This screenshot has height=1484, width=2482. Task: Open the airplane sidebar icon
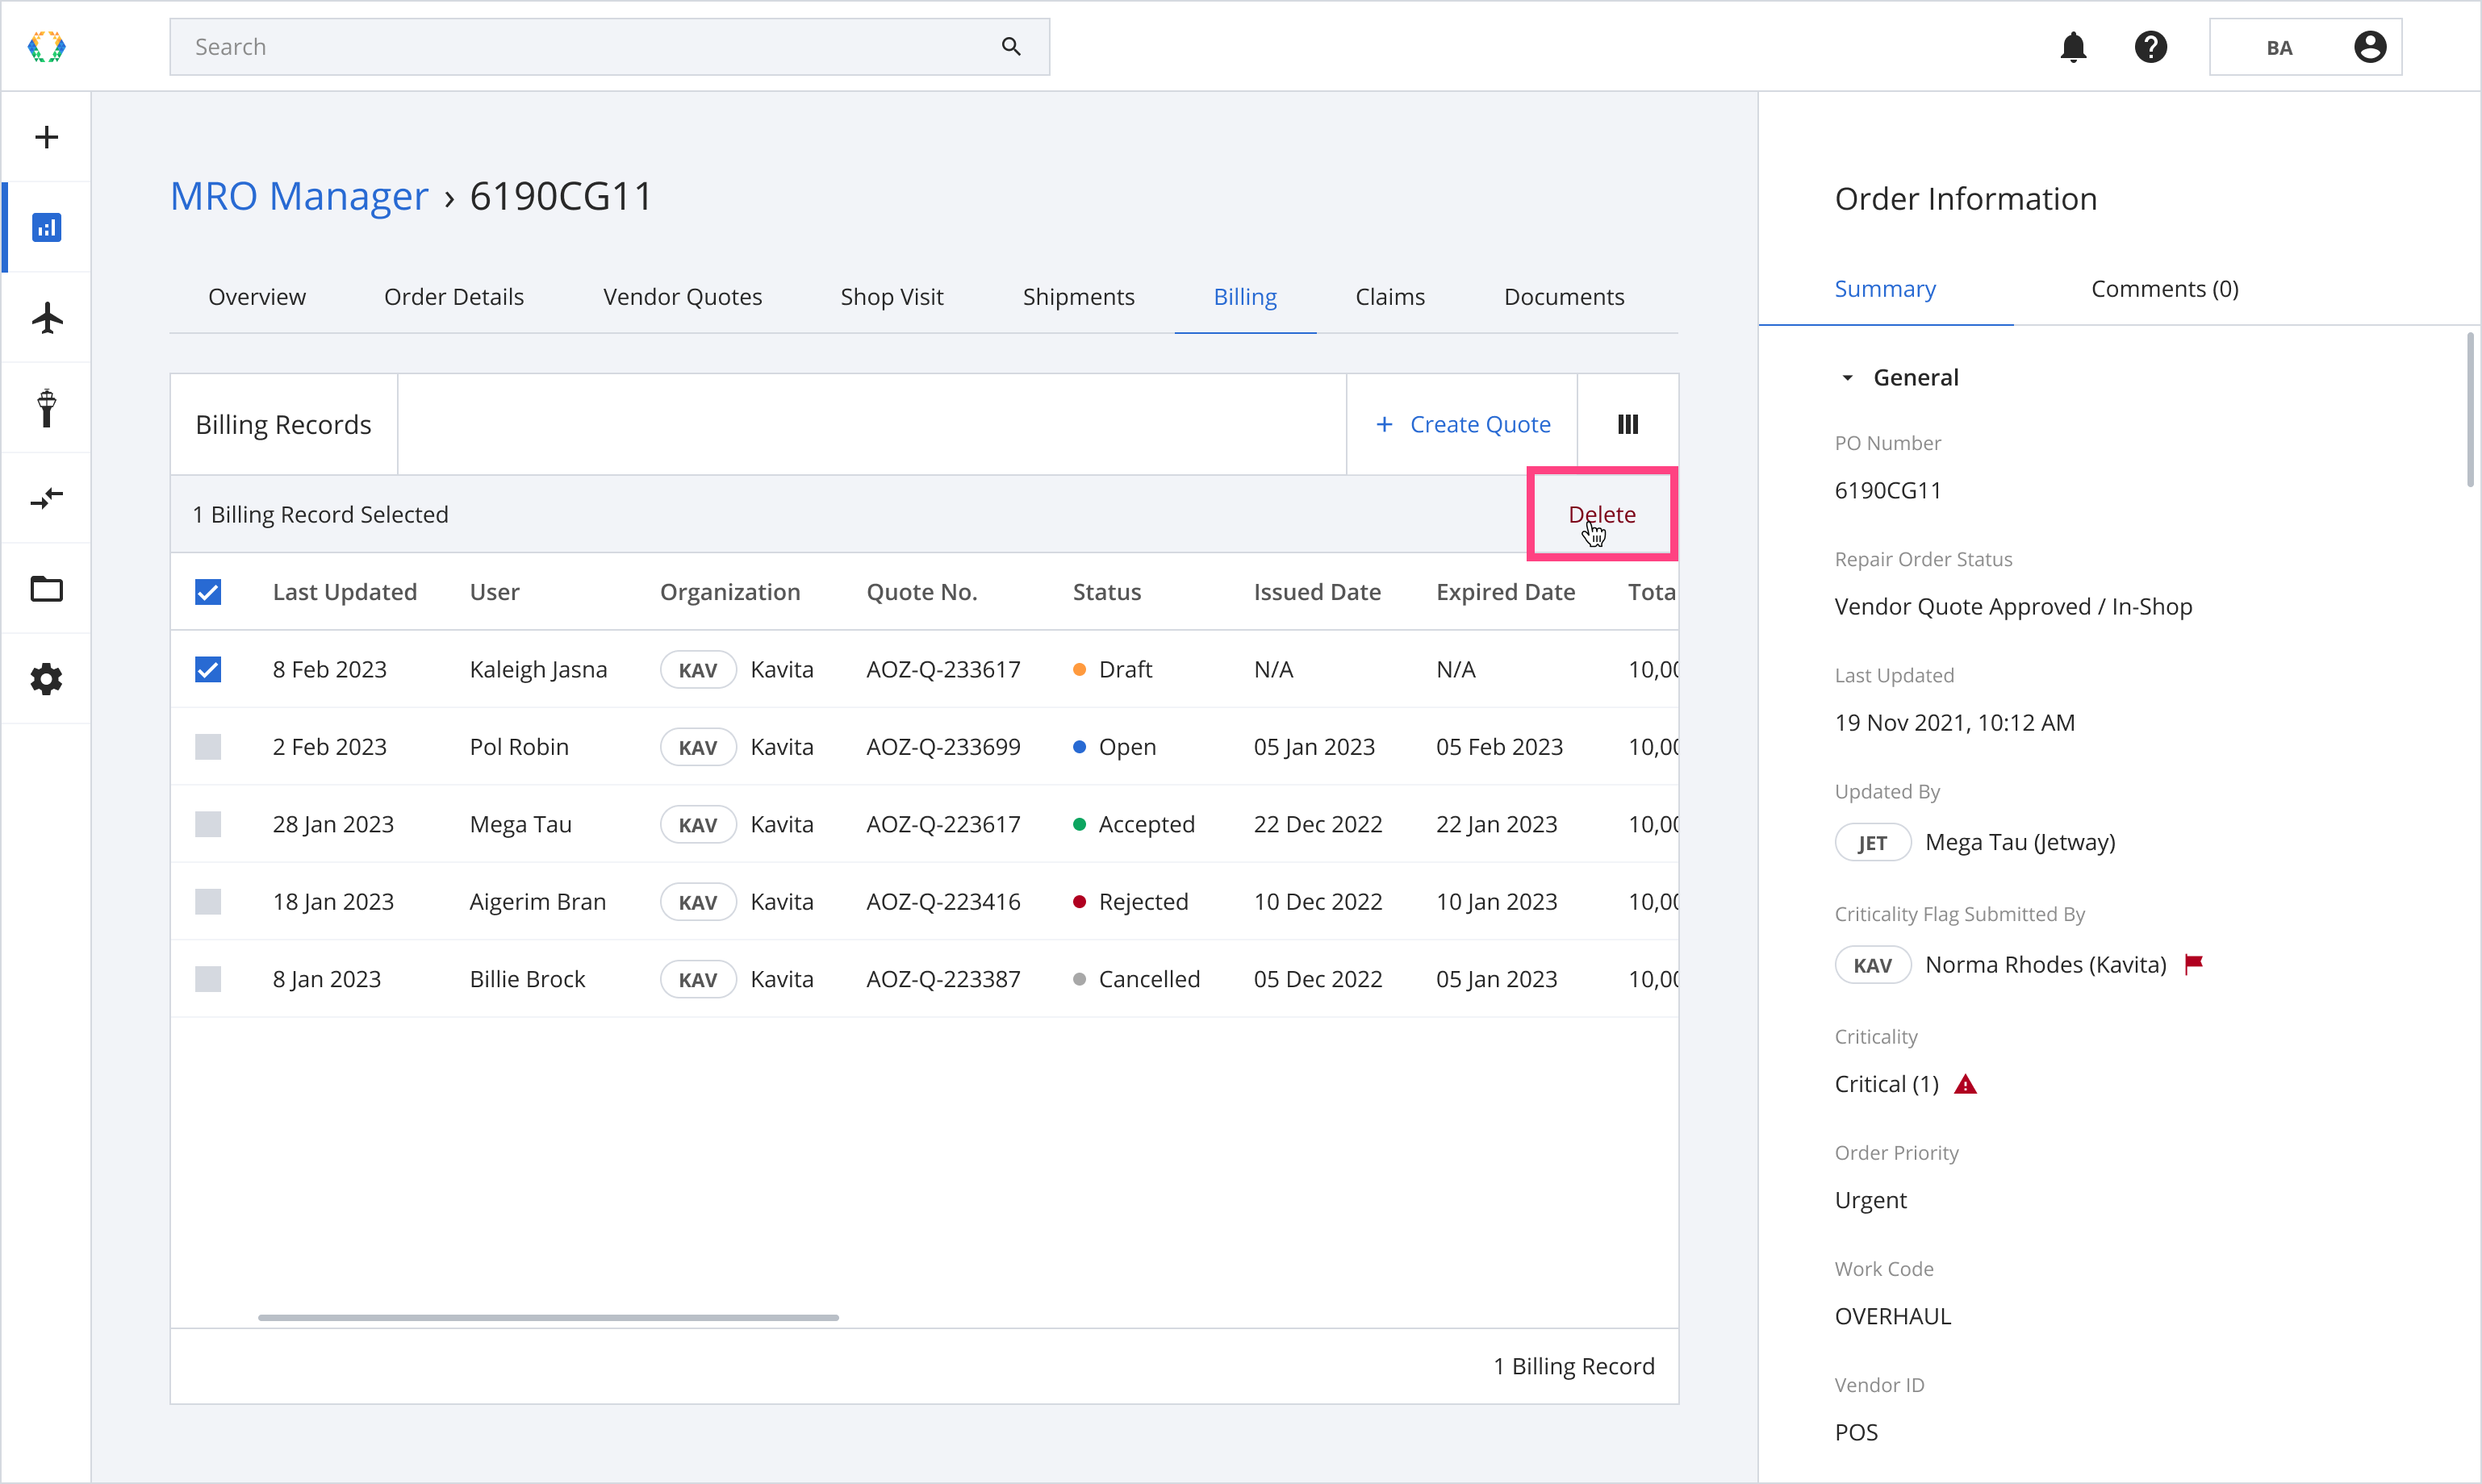(46, 318)
